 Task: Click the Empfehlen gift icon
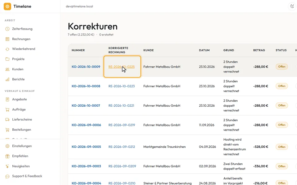(x=7, y=156)
